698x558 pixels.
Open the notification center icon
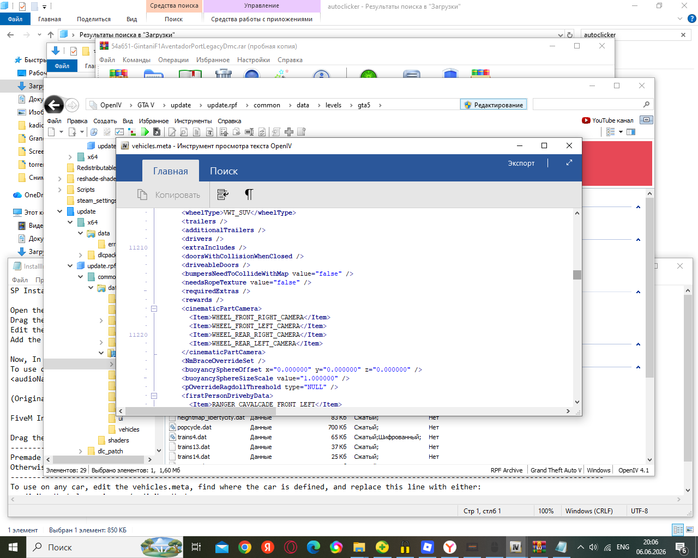[x=681, y=547]
